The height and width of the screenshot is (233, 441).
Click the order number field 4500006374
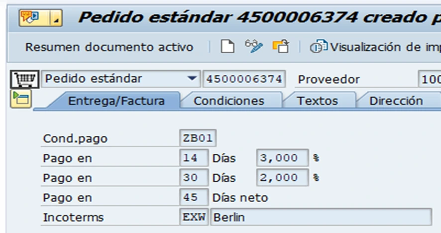click(x=244, y=79)
